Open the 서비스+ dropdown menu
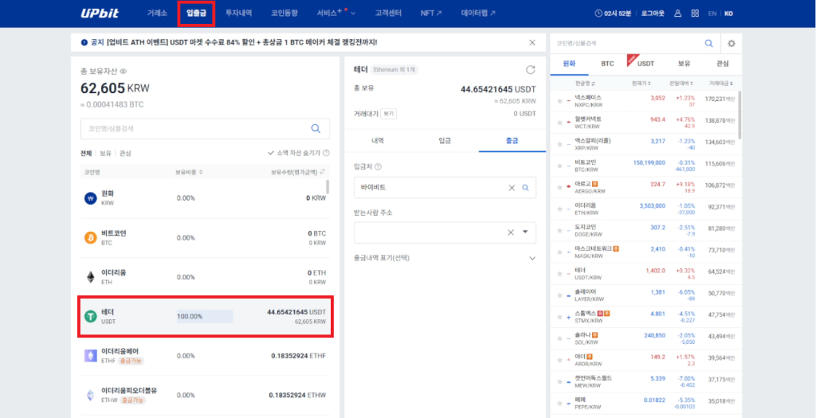The width and height of the screenshot is (816, 418). point(335,13)
